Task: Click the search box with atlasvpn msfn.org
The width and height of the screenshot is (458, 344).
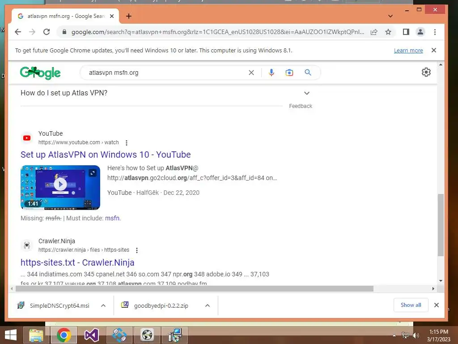Action: (166, 73)
